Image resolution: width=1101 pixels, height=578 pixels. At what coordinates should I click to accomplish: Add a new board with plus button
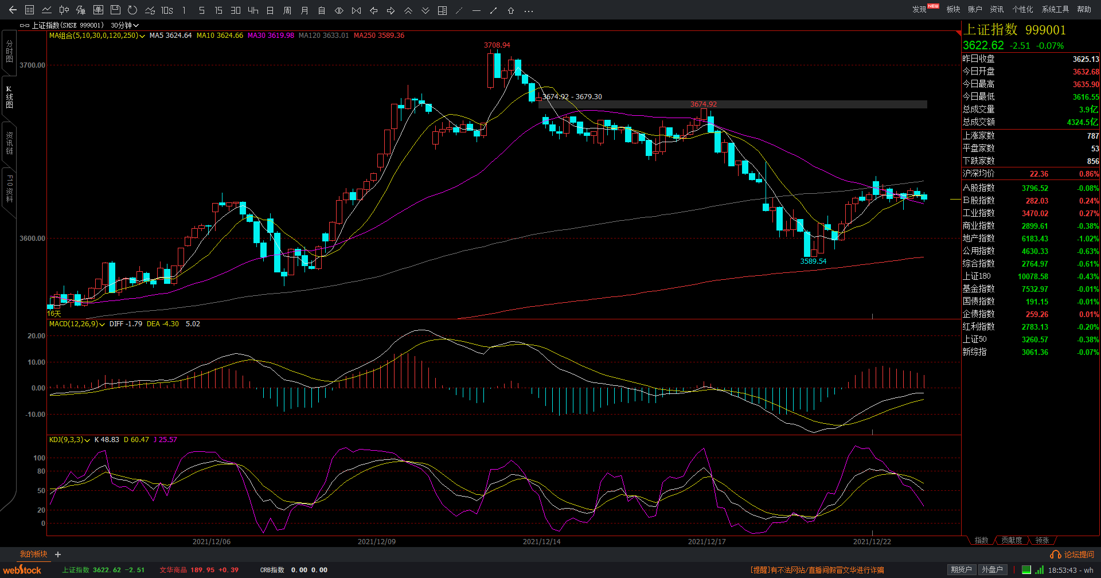click(58, 554)
